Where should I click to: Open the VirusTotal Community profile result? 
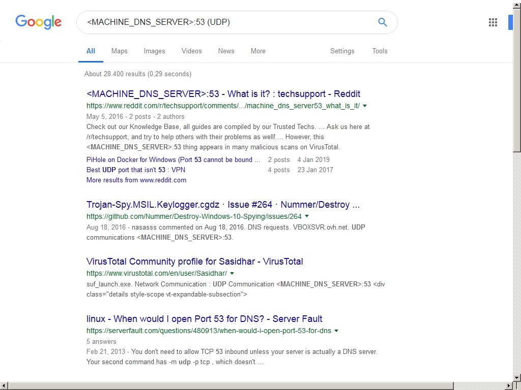[x=195, y=262]
